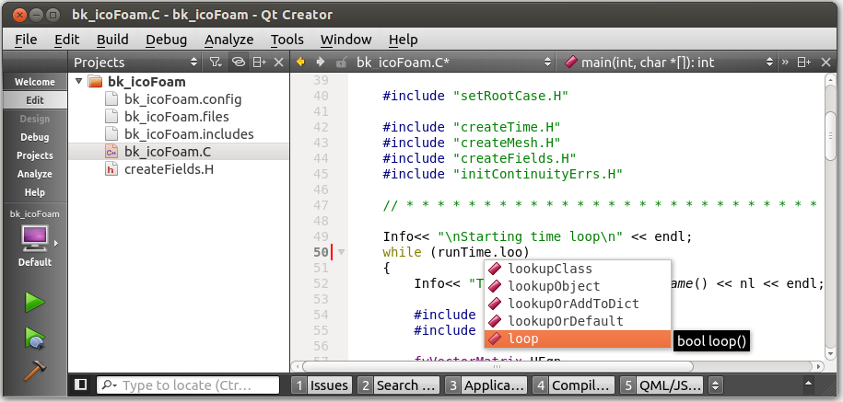Open the Issues output pane
This screenshot has width=843, height=402.
pyautogui.click(x=322, y=385)
